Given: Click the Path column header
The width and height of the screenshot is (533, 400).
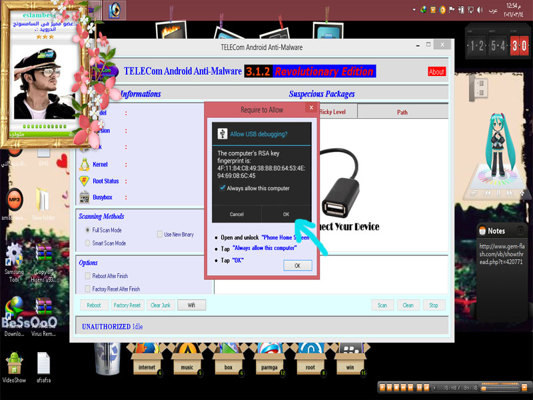Looking at the screenshot, I should 402,112.
